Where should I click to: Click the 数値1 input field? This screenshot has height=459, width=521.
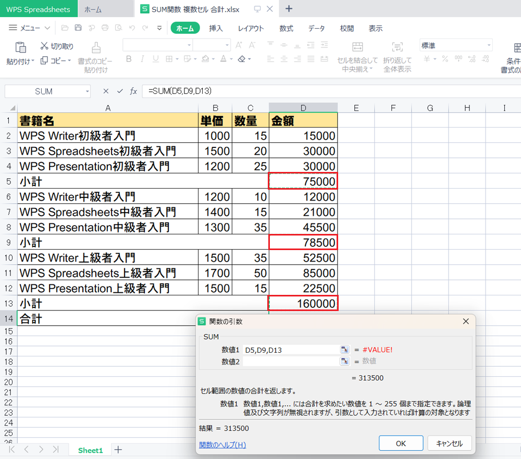click(x=291, y=350)
